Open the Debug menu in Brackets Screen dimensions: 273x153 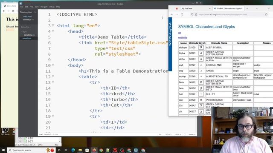click(x=52, y=7)
